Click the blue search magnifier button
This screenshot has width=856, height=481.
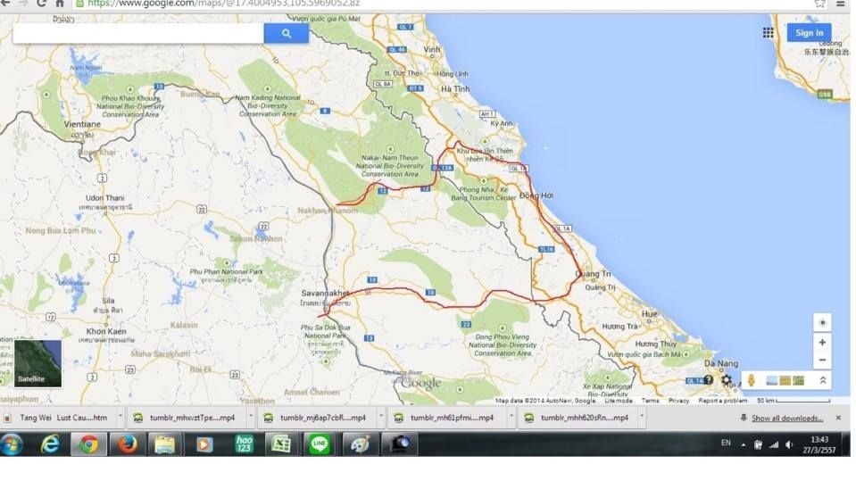coord(286,33)
